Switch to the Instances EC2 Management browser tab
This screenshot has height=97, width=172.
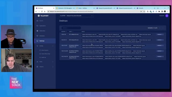click(65, 8)
